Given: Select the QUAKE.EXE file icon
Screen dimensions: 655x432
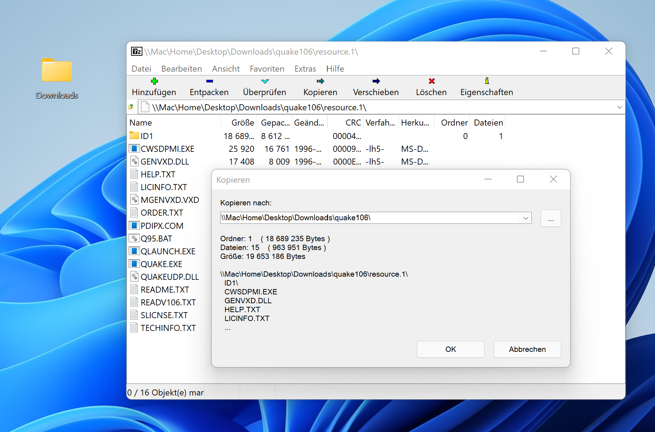Looking at the screenshot, I should click(134, 264).
